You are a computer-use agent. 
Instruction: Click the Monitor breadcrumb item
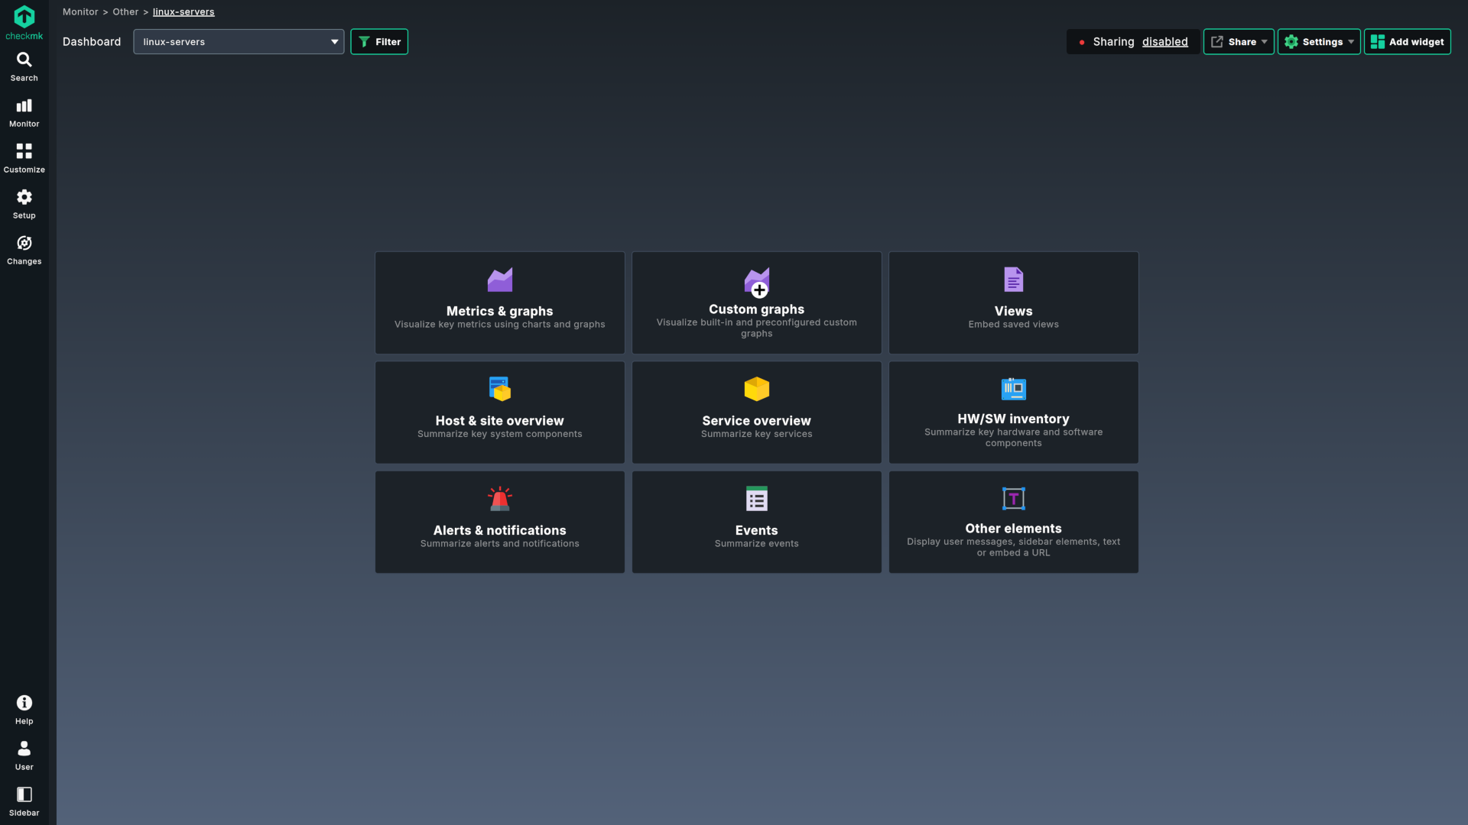tap(80, 12)
